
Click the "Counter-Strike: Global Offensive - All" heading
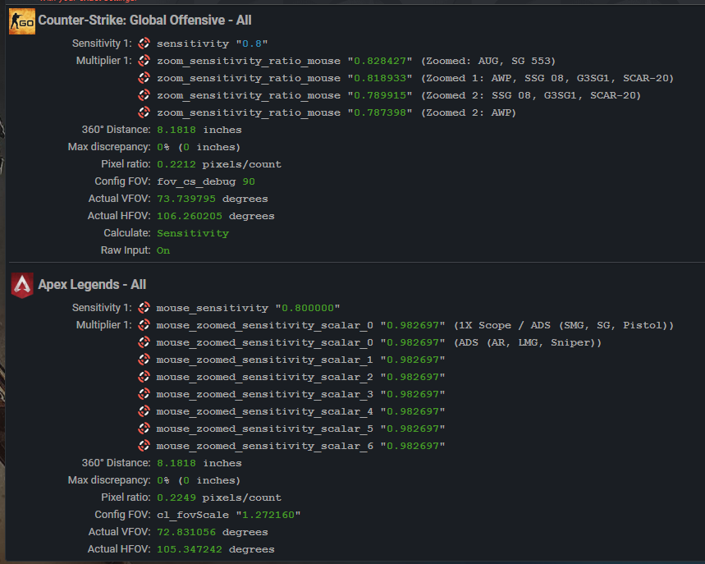pyautogui.click(x=144, y=21)
